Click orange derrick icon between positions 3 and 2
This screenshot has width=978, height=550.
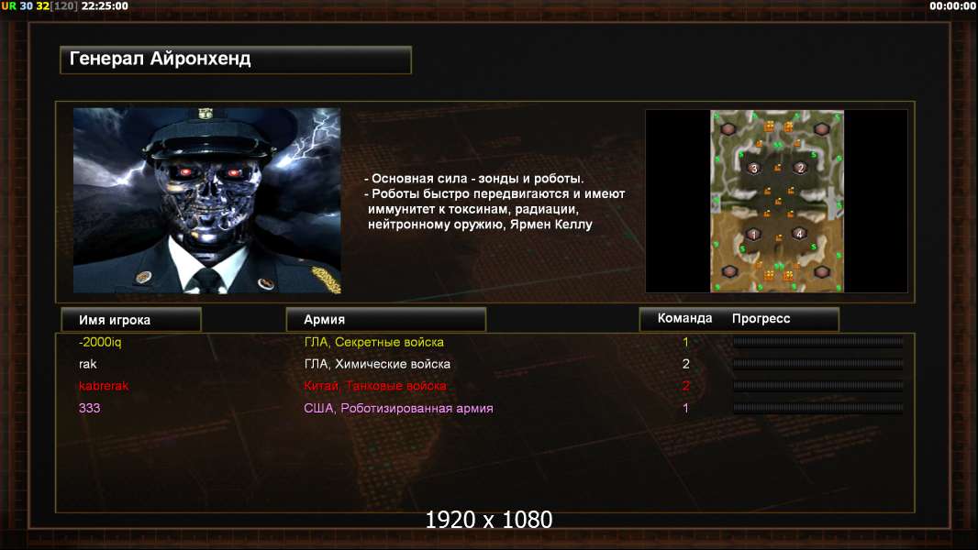click(x=777, y=168)
